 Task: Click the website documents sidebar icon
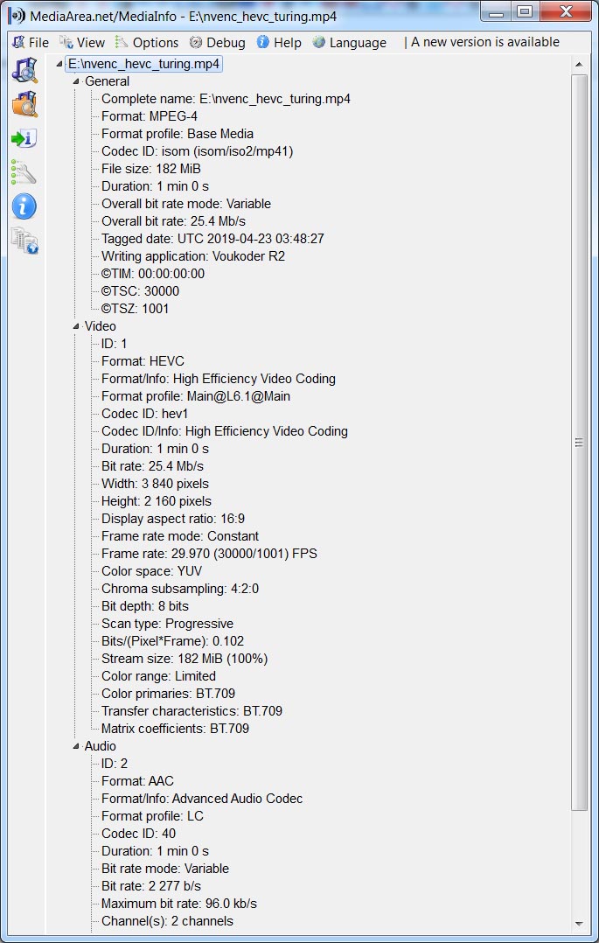24,241
